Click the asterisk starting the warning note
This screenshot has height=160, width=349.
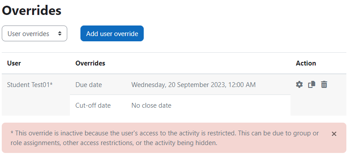[x=12, y=133]
